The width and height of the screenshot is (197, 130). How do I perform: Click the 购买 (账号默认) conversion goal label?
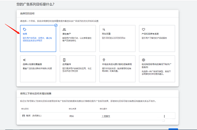[x=34, y=116]
